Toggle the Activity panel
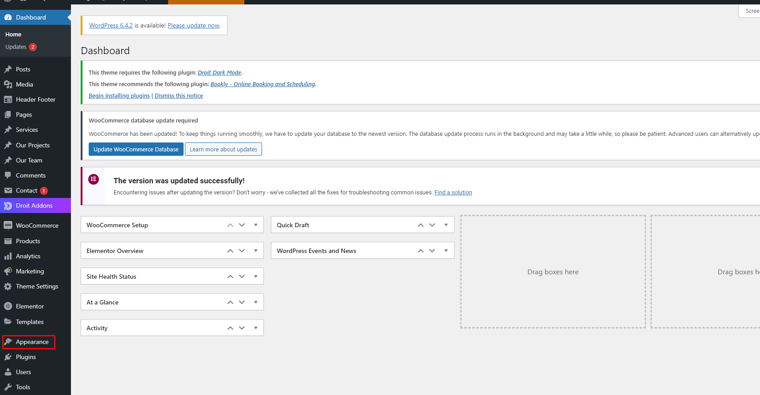Viewport: 760px width, 395px height. 256,328
